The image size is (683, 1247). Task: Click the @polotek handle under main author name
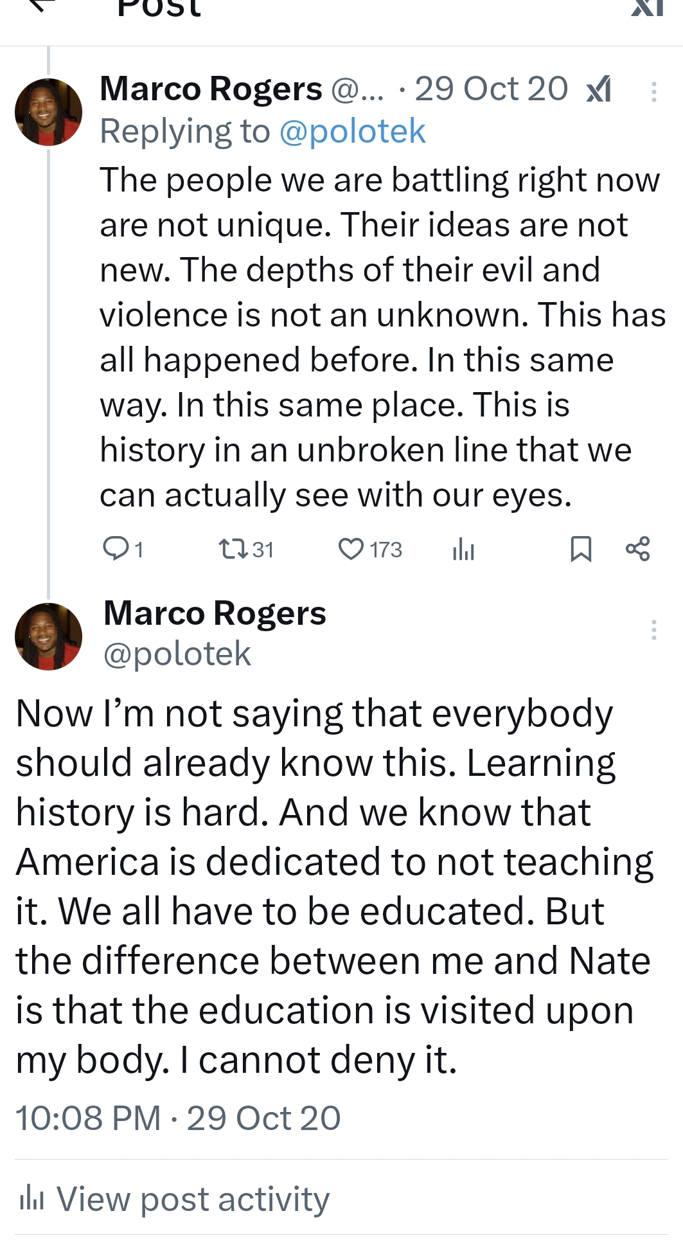[x=177, y=654]
